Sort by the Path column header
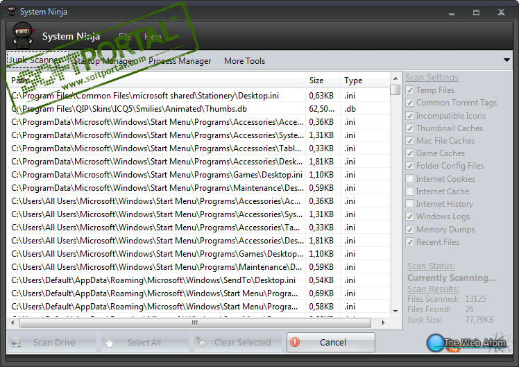This screenshot has width=519, height=367. coord(155,80)
